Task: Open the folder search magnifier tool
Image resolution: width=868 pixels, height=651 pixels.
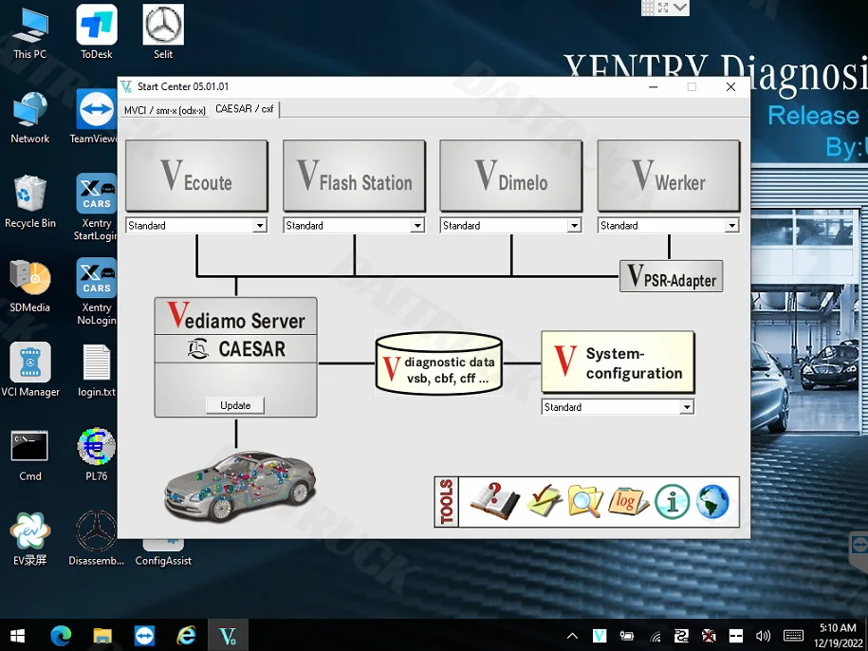Action: (x=585, y=501)
